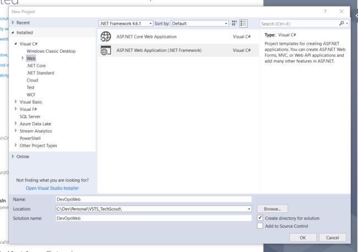Collapse the Installed section arrow

(13, 33)
